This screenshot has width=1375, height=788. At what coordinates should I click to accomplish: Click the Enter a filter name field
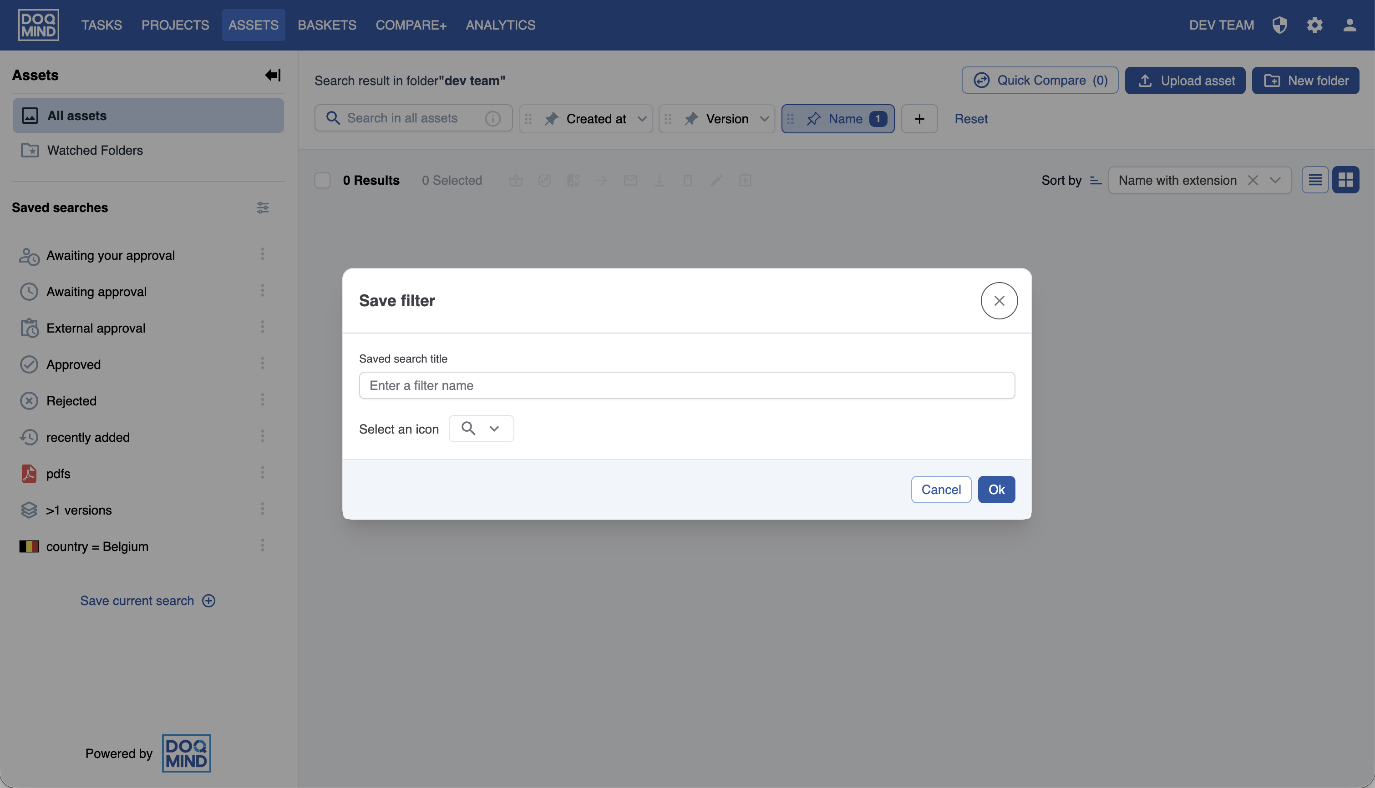pos(687,385)
